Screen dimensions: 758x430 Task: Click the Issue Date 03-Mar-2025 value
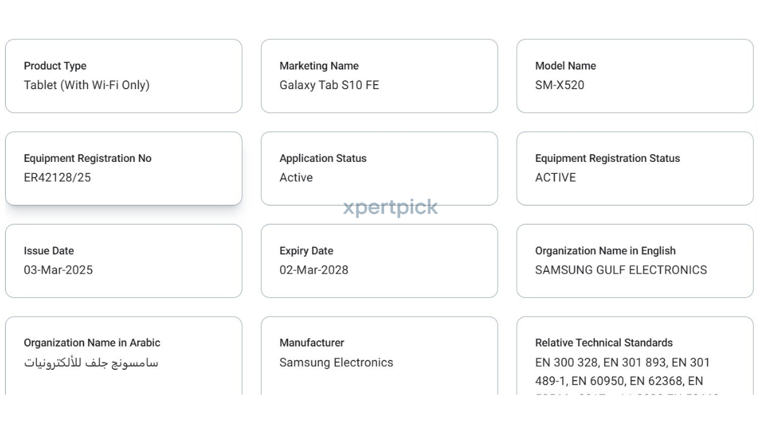(58, 270)
